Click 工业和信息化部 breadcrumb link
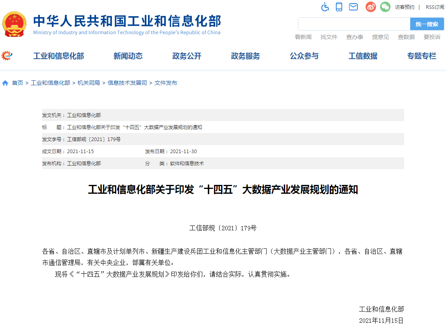 click(x=50, y=83)
